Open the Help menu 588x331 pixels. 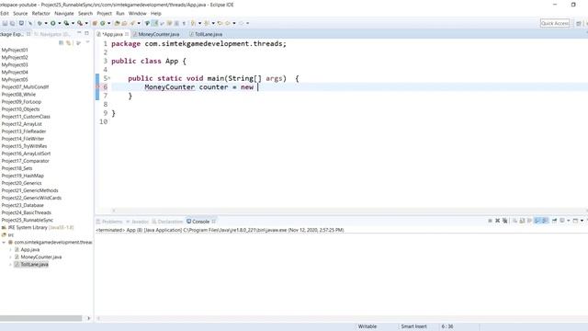[x=155, y=14]
